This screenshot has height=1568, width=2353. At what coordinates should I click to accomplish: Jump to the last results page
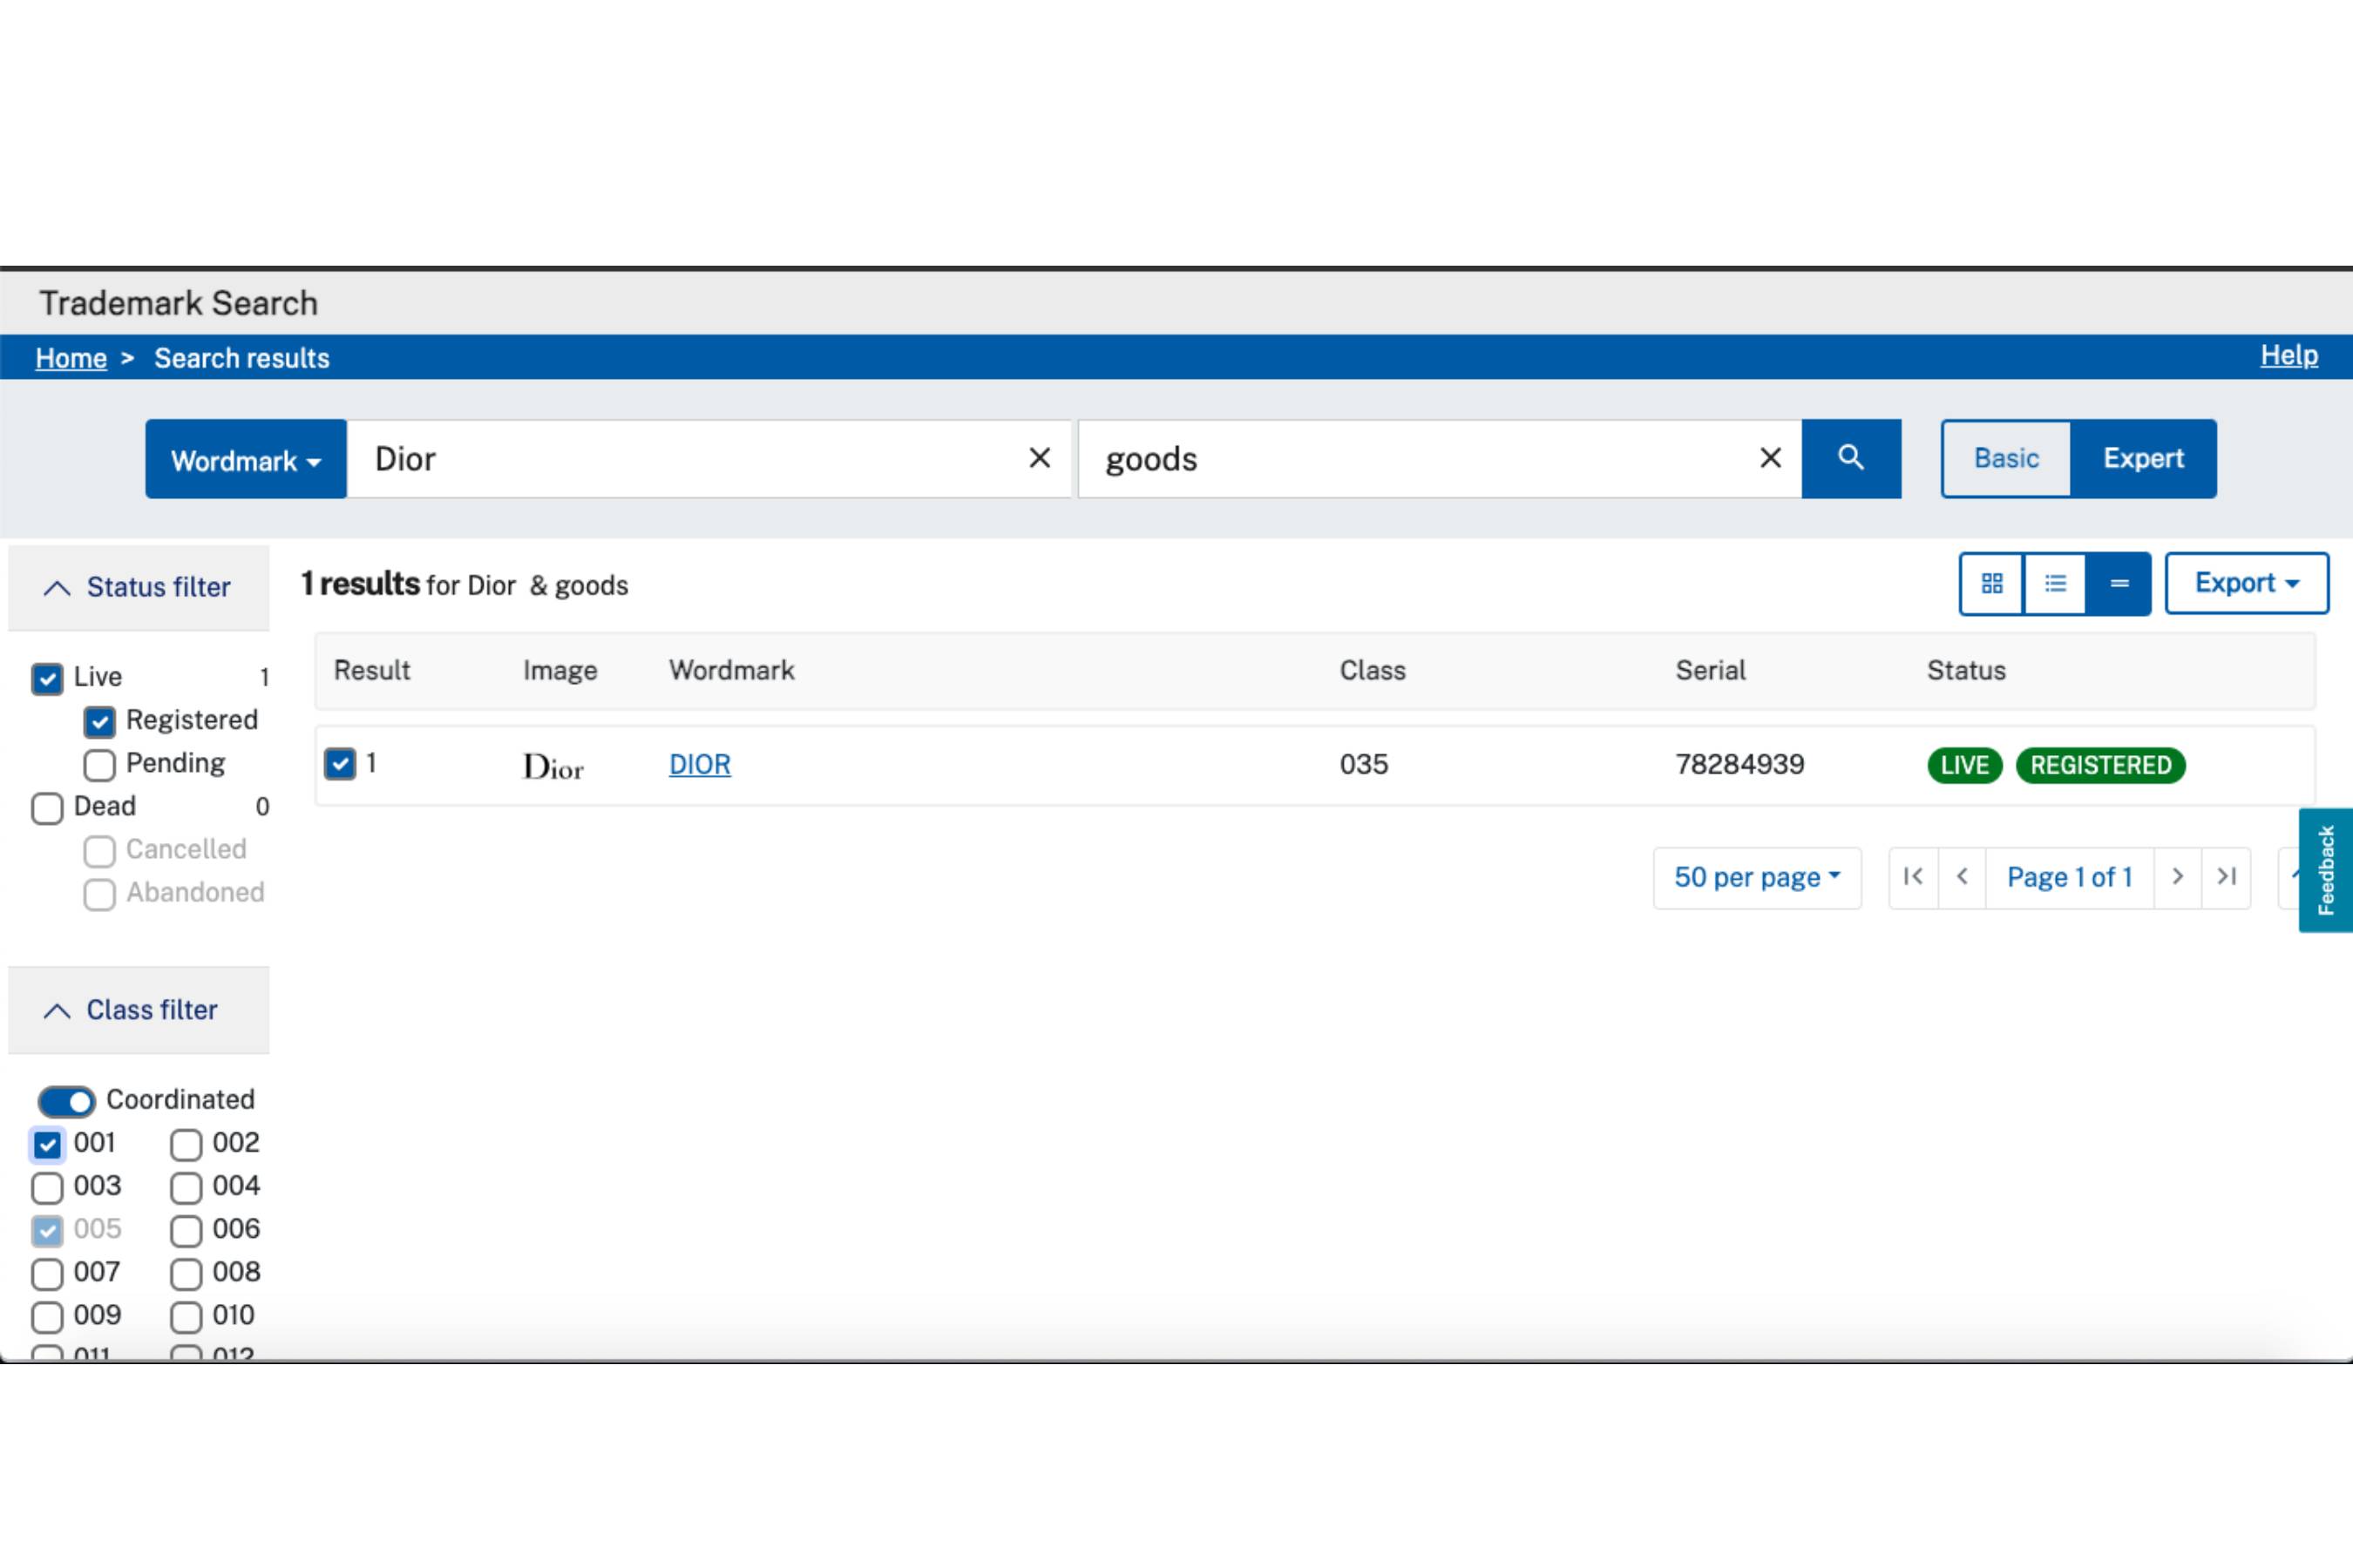click(x=2226, y=877)
